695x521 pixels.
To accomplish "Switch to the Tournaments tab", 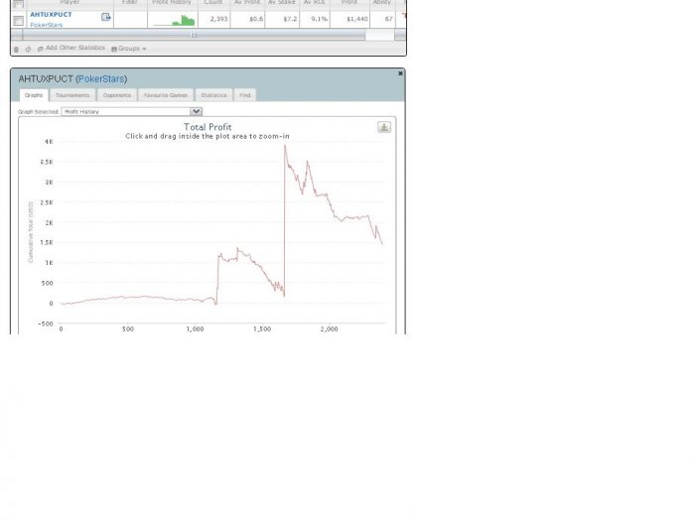I will [x=72, y=95].
